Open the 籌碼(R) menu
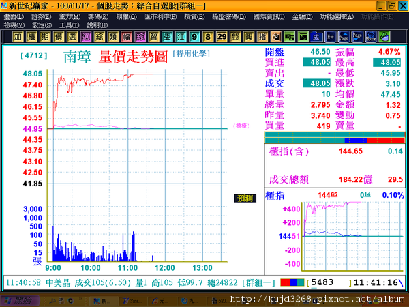 [98, 16]
